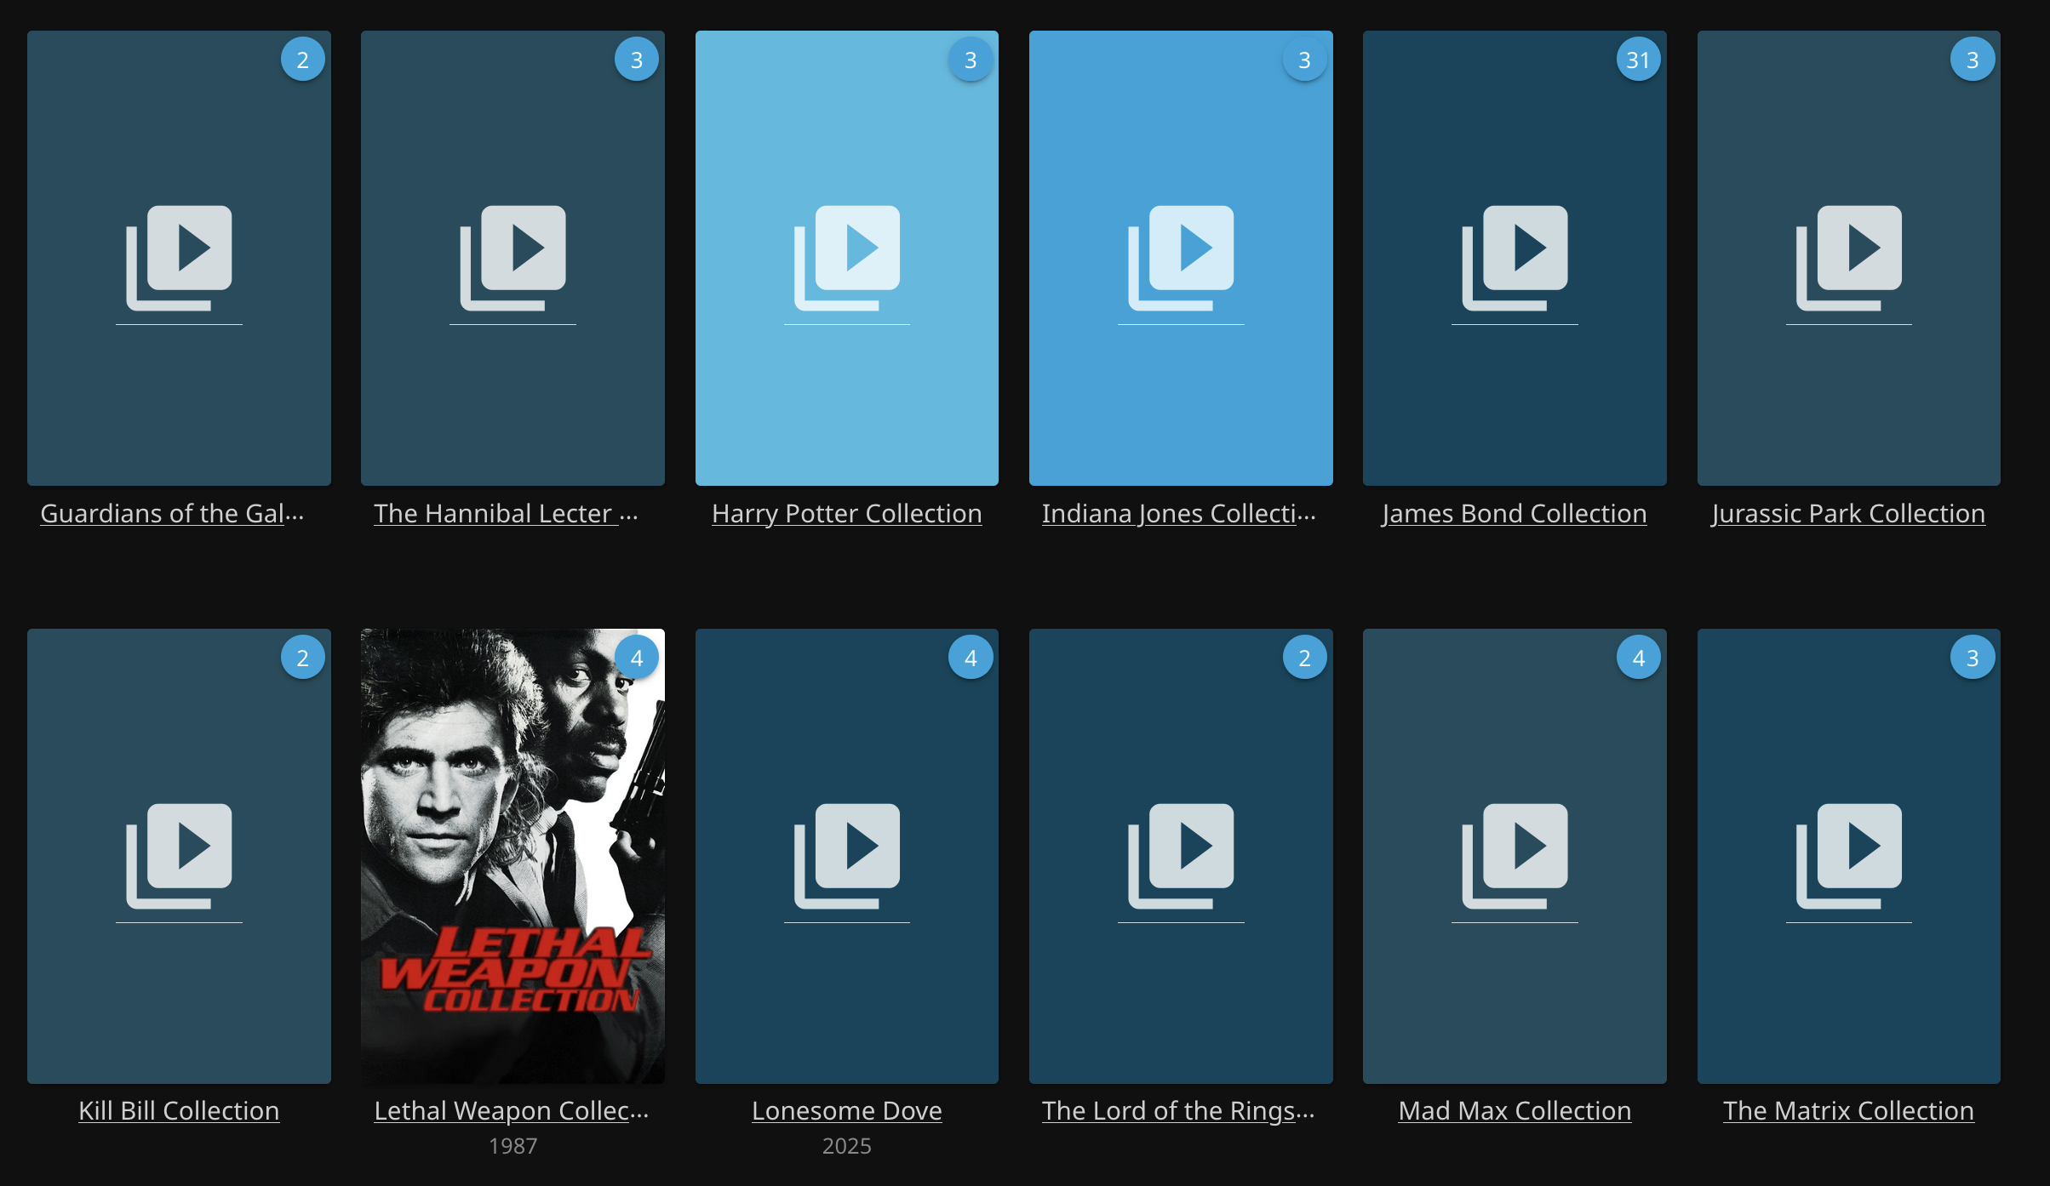Click the James Bond collection stack icon
This screenshot has height=1186, width=2050.
pos(1515,257)
